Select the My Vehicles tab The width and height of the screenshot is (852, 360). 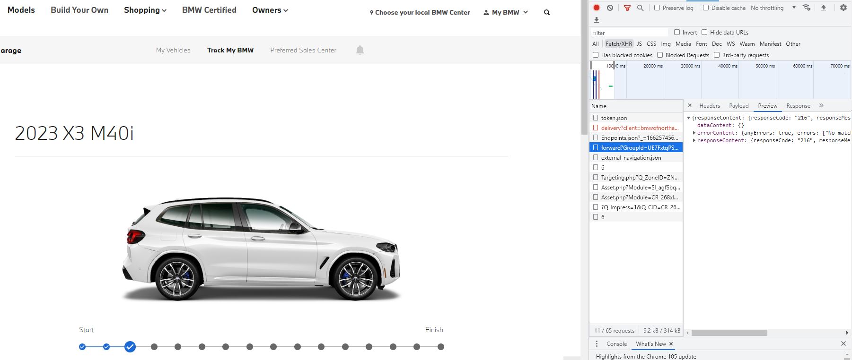[x=173, y=50]
